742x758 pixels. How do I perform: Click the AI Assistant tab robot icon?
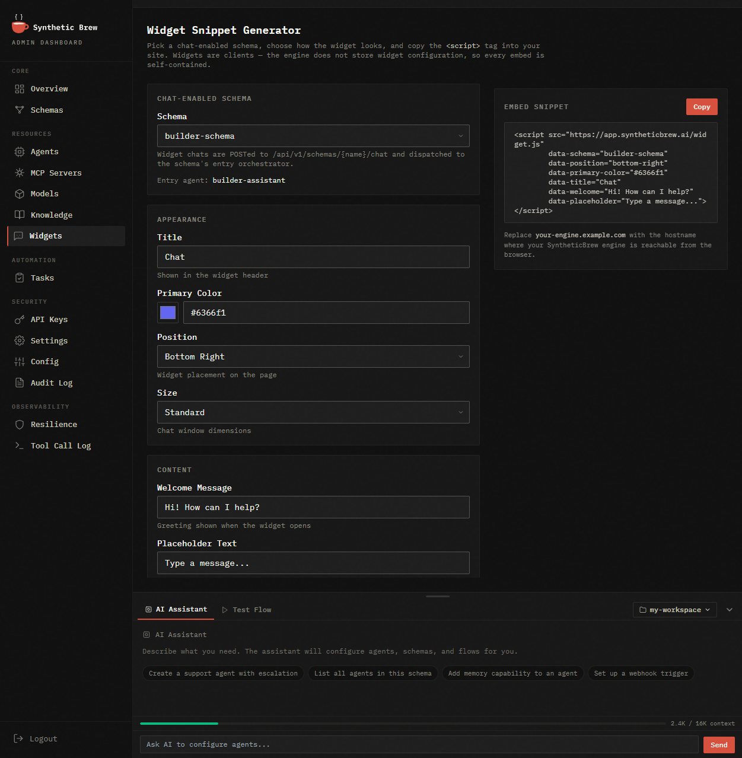click(148, 610)
